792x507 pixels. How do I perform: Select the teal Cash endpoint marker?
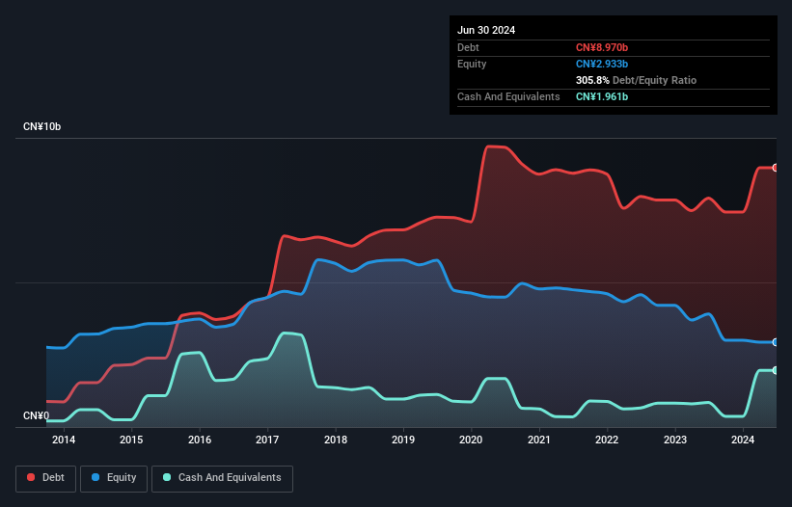(776, 370)
